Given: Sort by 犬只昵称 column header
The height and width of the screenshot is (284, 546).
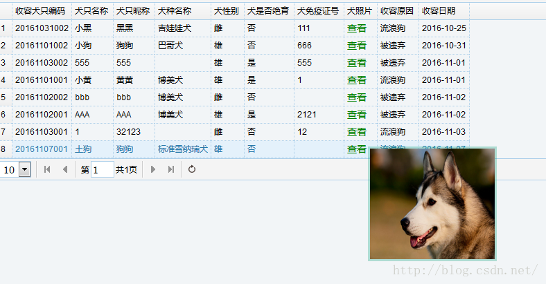Looking at the screenshot, I should 133,11.
